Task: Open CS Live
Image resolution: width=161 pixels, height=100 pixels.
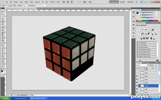Action: tap(144, 2)
